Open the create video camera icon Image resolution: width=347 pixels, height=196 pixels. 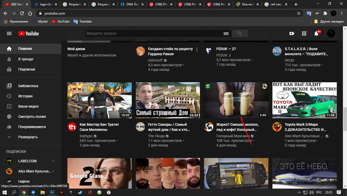click(x=292, y=33)
